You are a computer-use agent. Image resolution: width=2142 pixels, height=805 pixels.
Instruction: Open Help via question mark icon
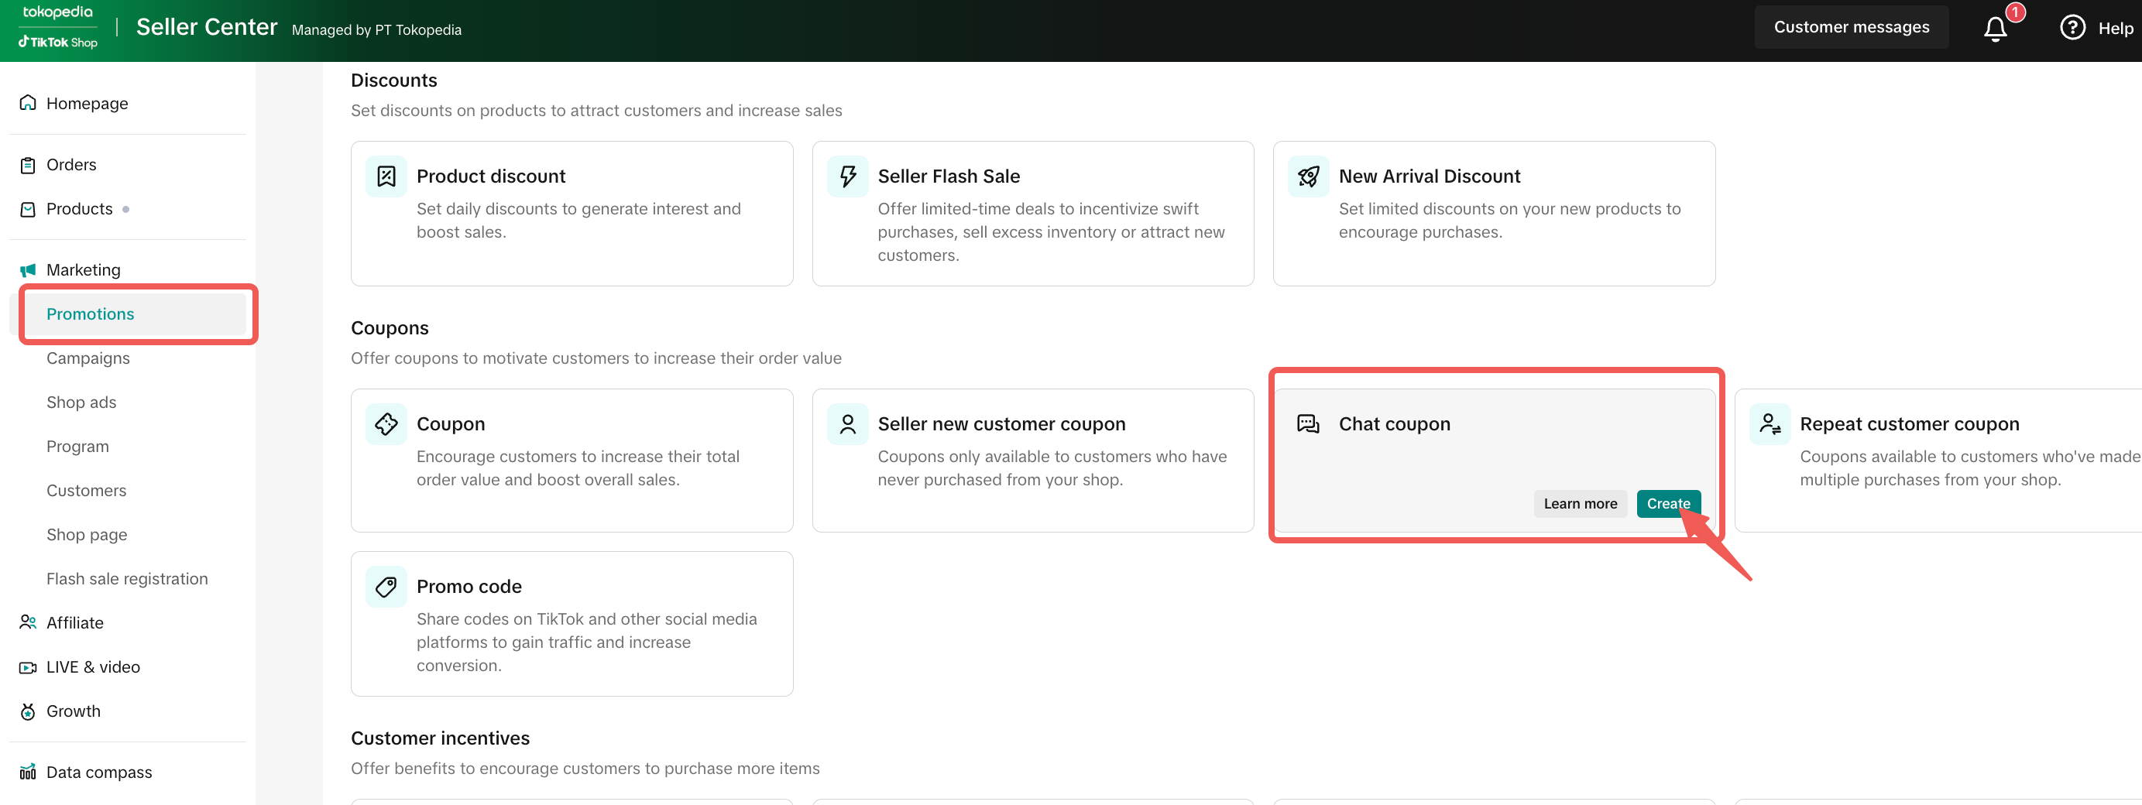pyautogui.click(x=2072, y=28)
